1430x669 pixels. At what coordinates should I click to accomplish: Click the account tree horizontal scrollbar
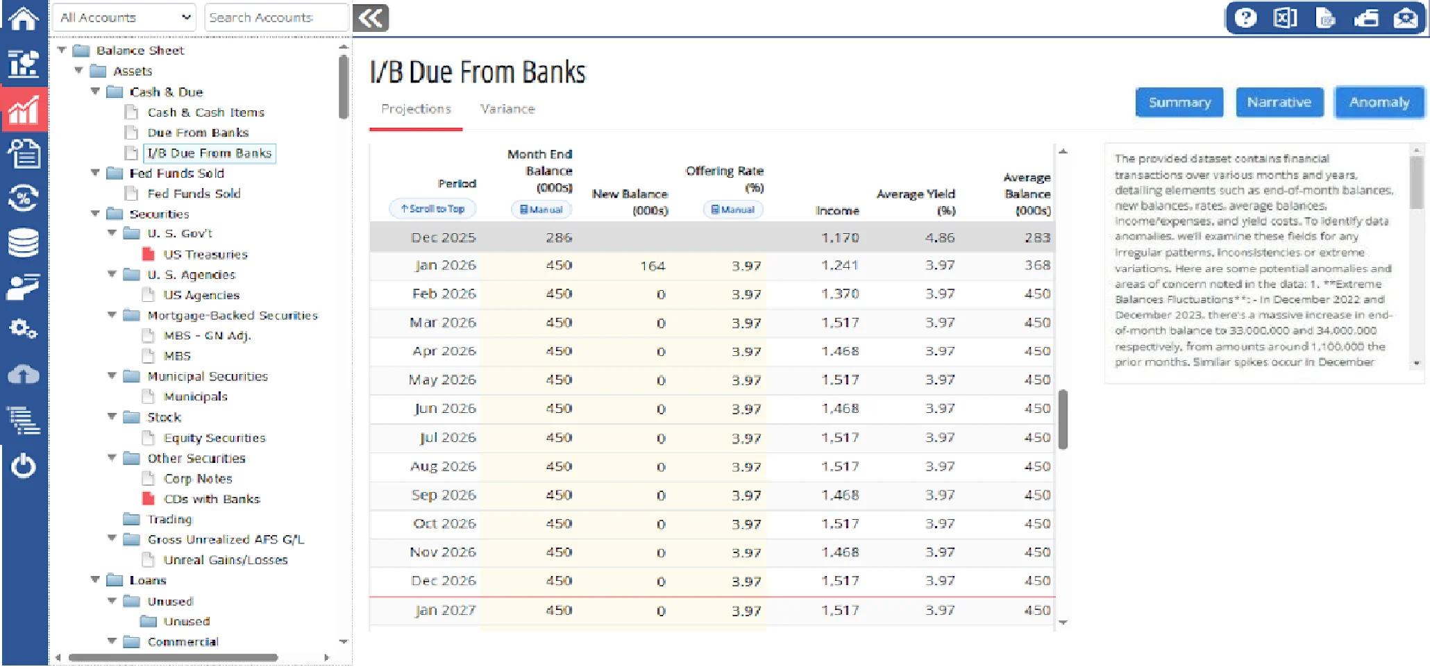174,657
